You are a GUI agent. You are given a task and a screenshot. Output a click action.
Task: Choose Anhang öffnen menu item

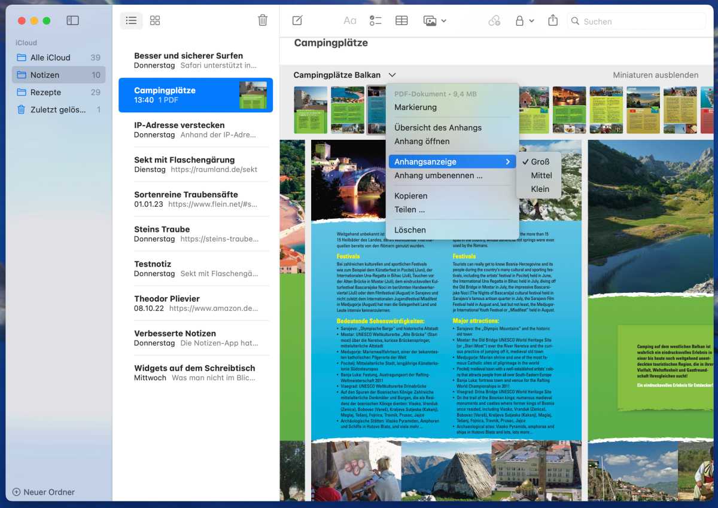tap(452, 142)
